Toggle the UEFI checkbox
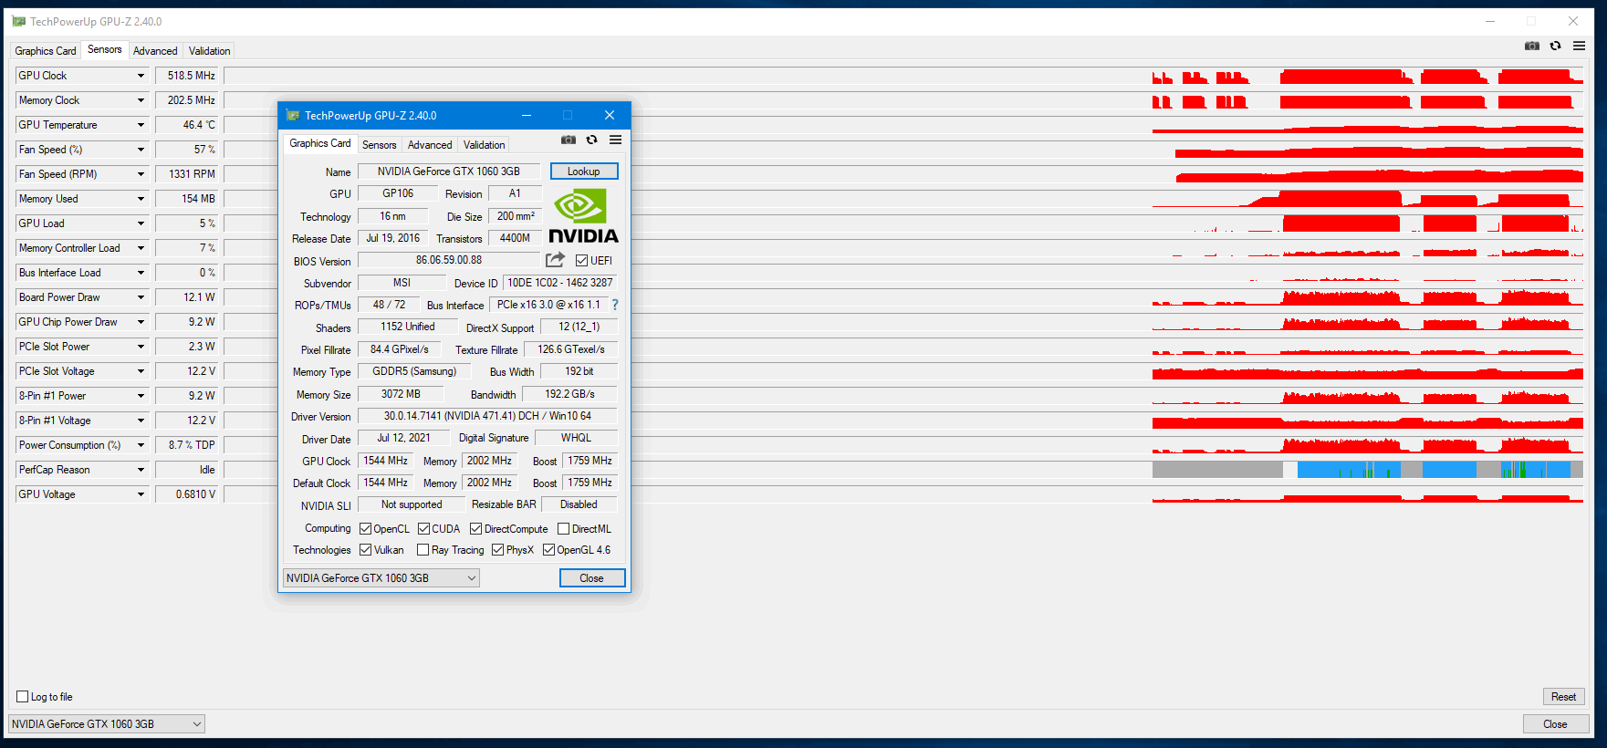The height and width of the screenshot is (748, 1607). point(581,261)
